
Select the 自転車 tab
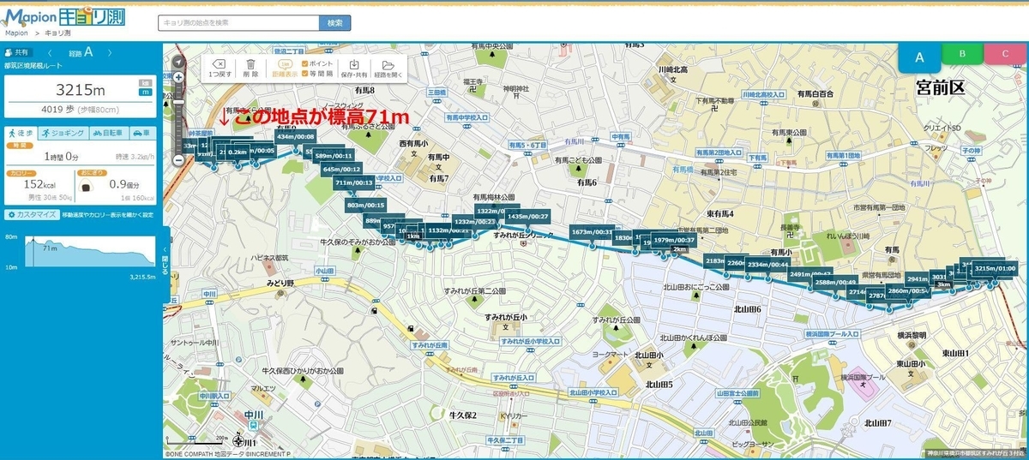tap(106, 133)
